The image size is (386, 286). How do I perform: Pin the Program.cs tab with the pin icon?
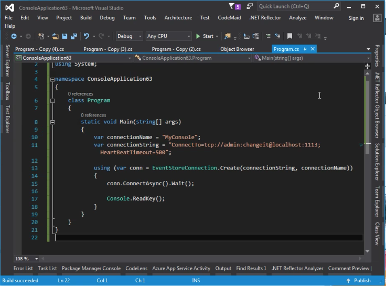[x=305, y=49]
